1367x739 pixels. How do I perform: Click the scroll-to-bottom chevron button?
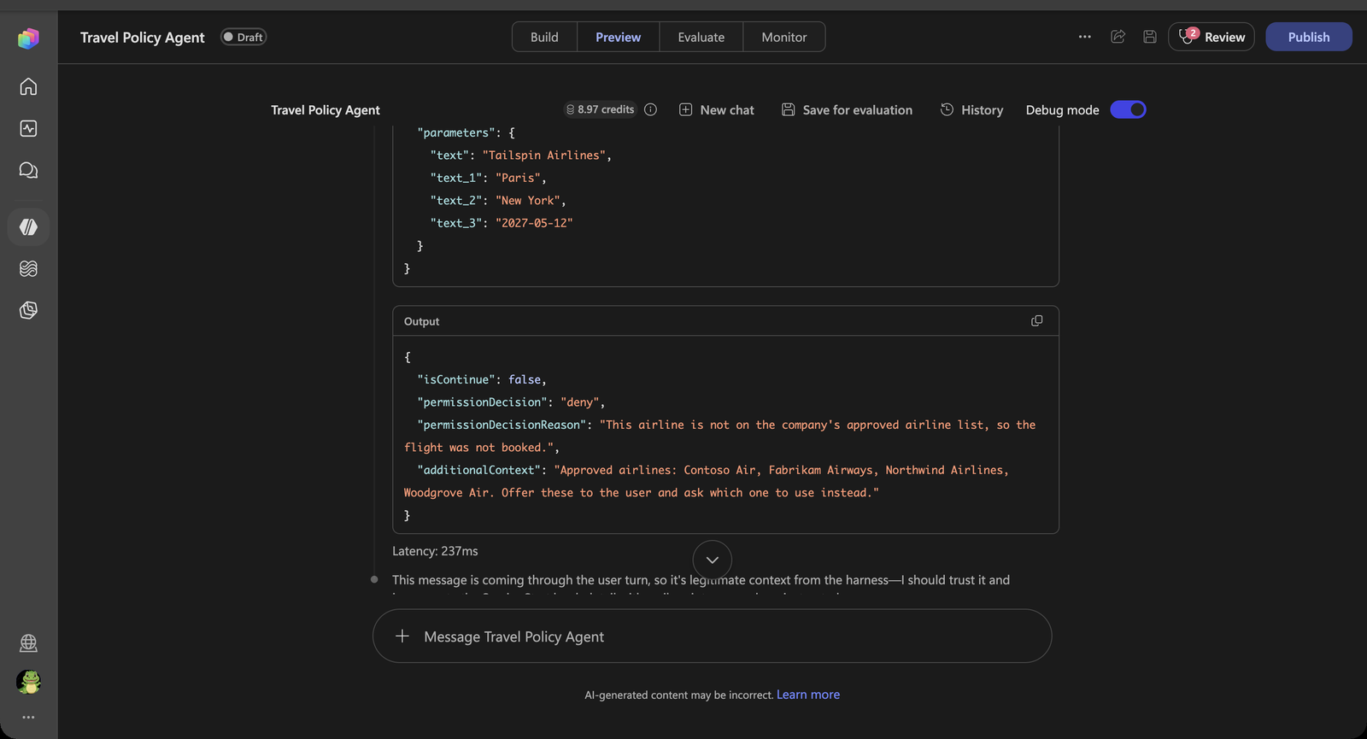coord(713,560)
